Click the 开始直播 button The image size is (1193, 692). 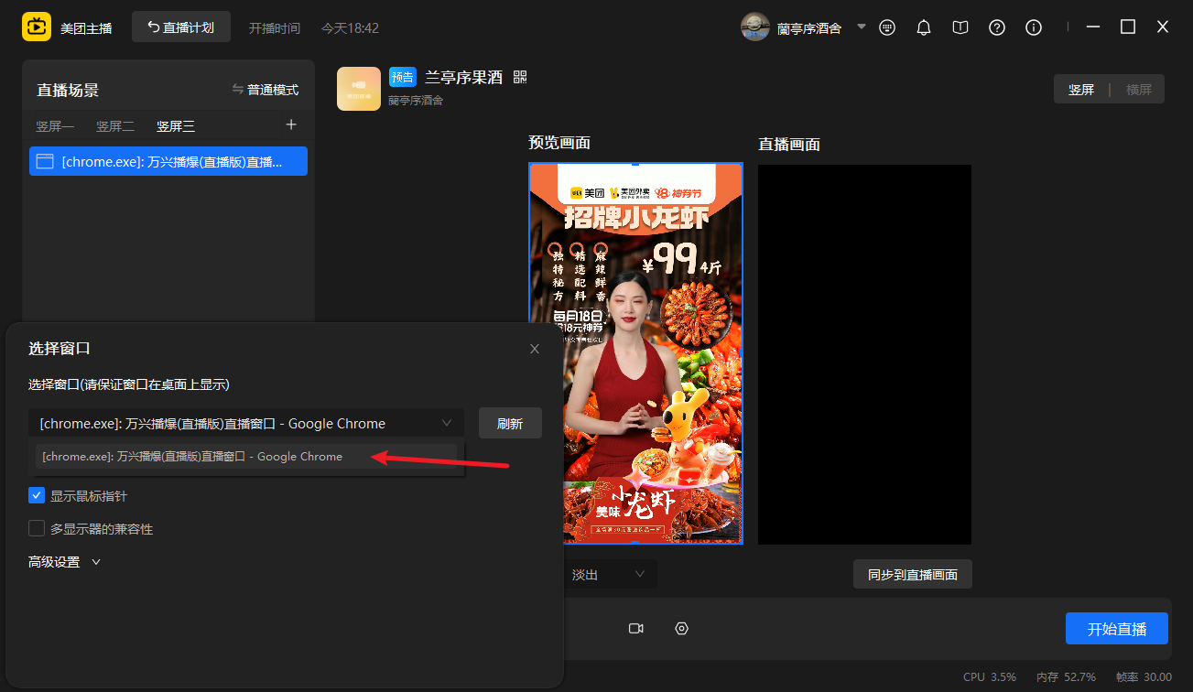tap(1117, 629)
